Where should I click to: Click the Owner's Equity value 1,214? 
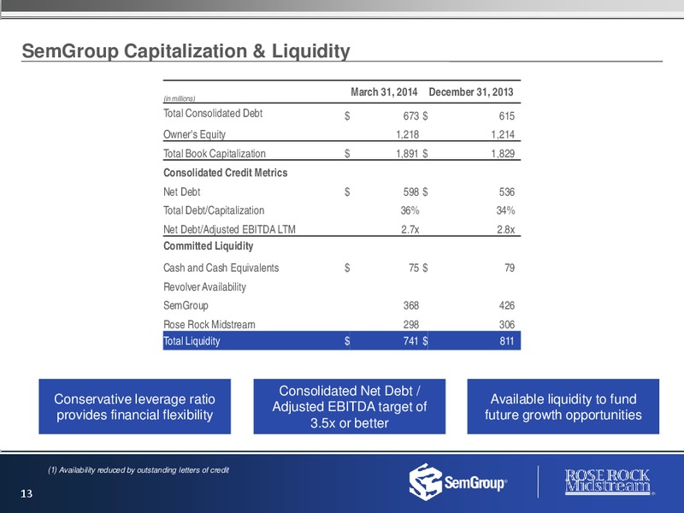click(x=503, y=134)
